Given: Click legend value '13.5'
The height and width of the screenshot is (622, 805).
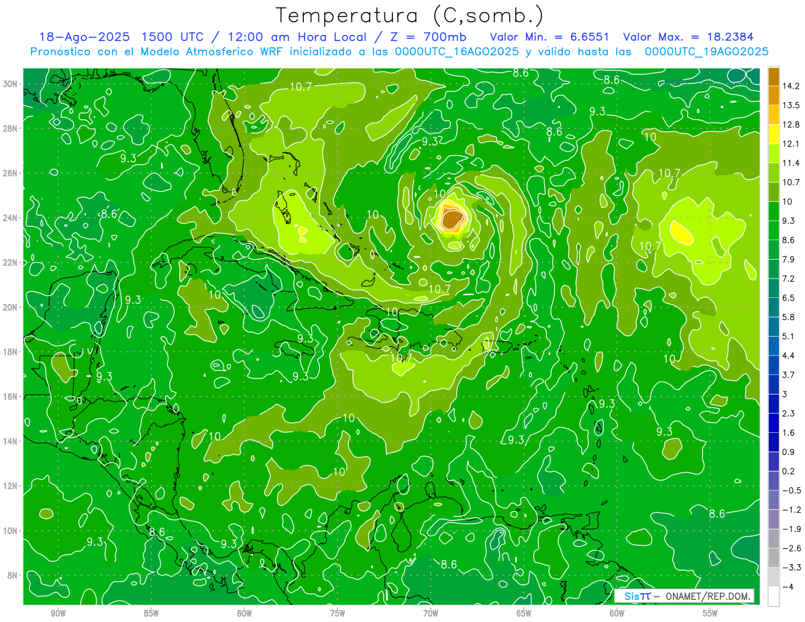Looking at the screenshot, I should click(791, 105).
